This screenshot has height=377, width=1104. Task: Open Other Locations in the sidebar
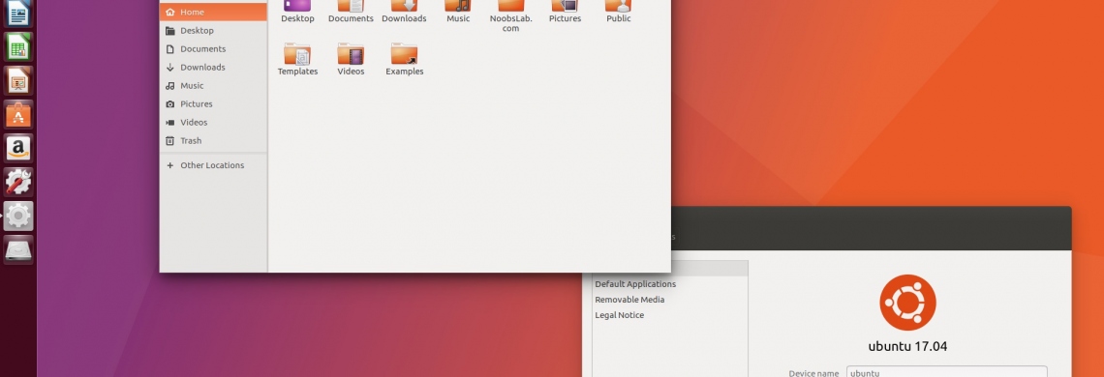coord(213,165)
